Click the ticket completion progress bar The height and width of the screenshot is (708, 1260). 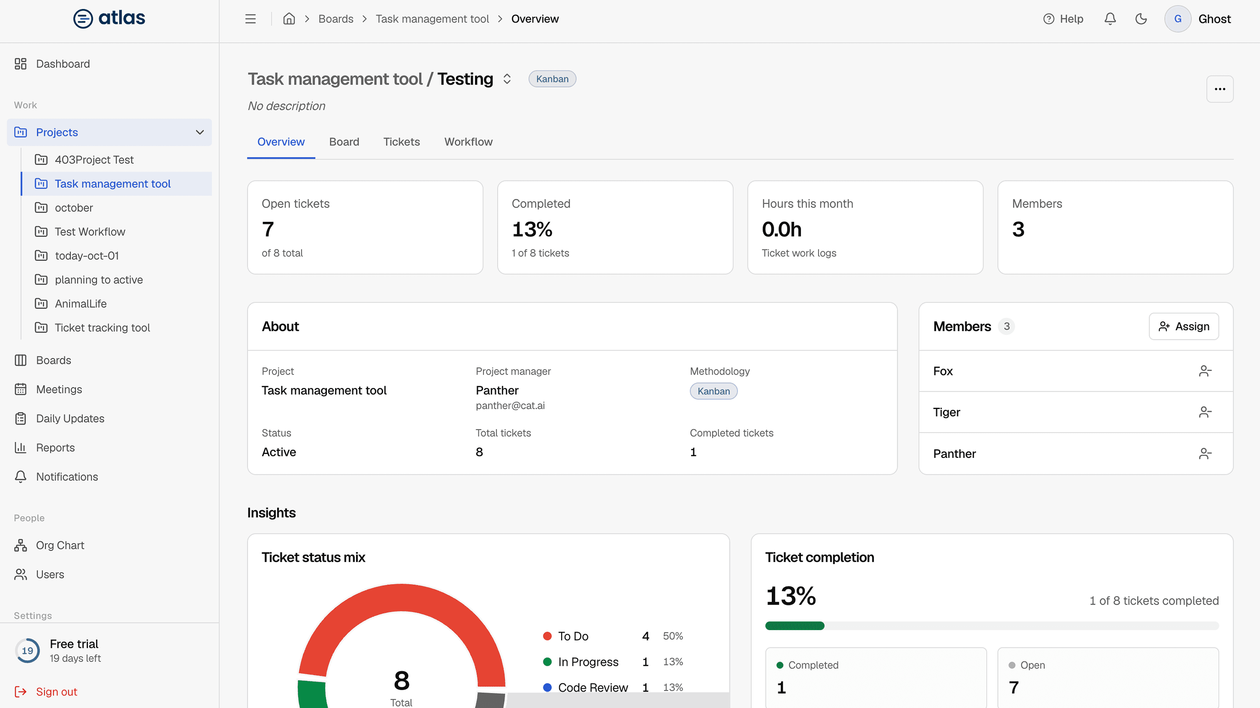(992, 626)
